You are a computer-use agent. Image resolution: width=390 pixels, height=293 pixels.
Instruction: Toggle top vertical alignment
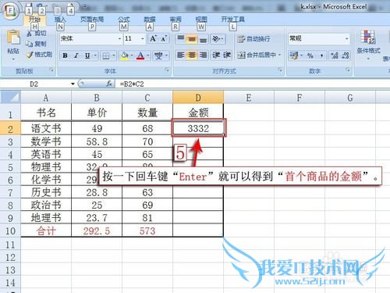tap(180, 39)
